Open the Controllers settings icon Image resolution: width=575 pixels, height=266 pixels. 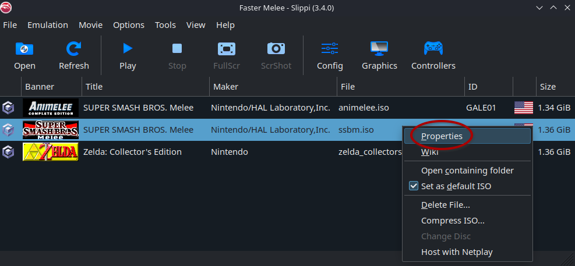(x=433, y=48)
